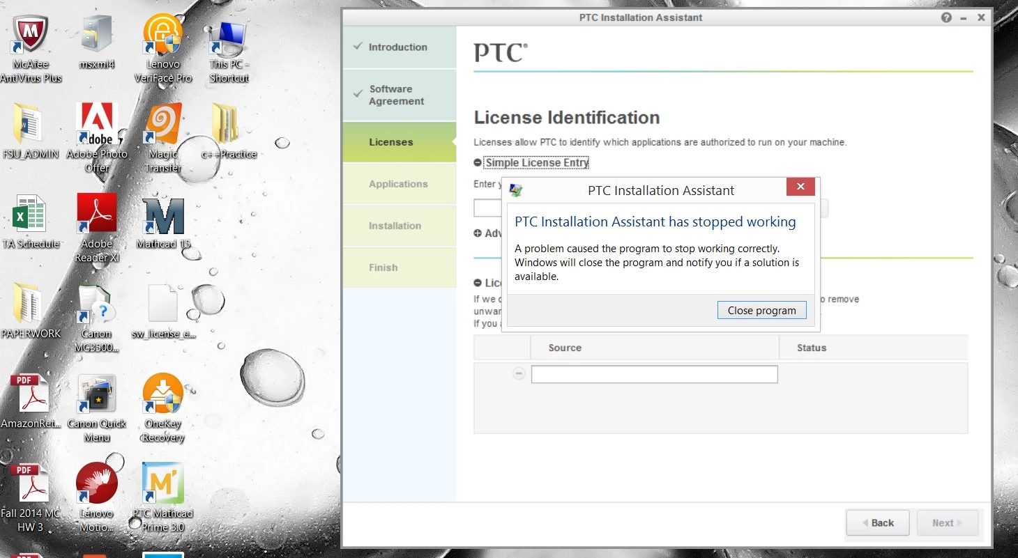Viewport: 1018px width, 558px height.
Task: Close the stopped working error dialog
Action: pos(800,187)
